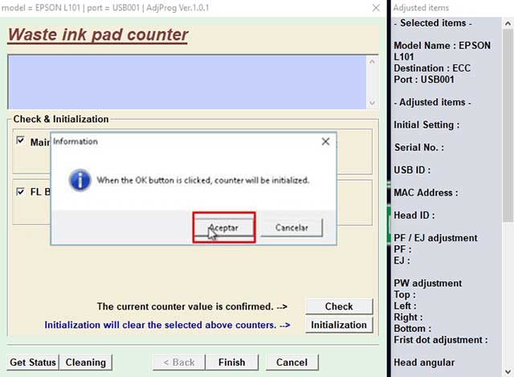The image size is (514, 377).
Task: Click the 'Frist dot adjustment :' label
Action: pyautogui.click(x=441, y=340)
